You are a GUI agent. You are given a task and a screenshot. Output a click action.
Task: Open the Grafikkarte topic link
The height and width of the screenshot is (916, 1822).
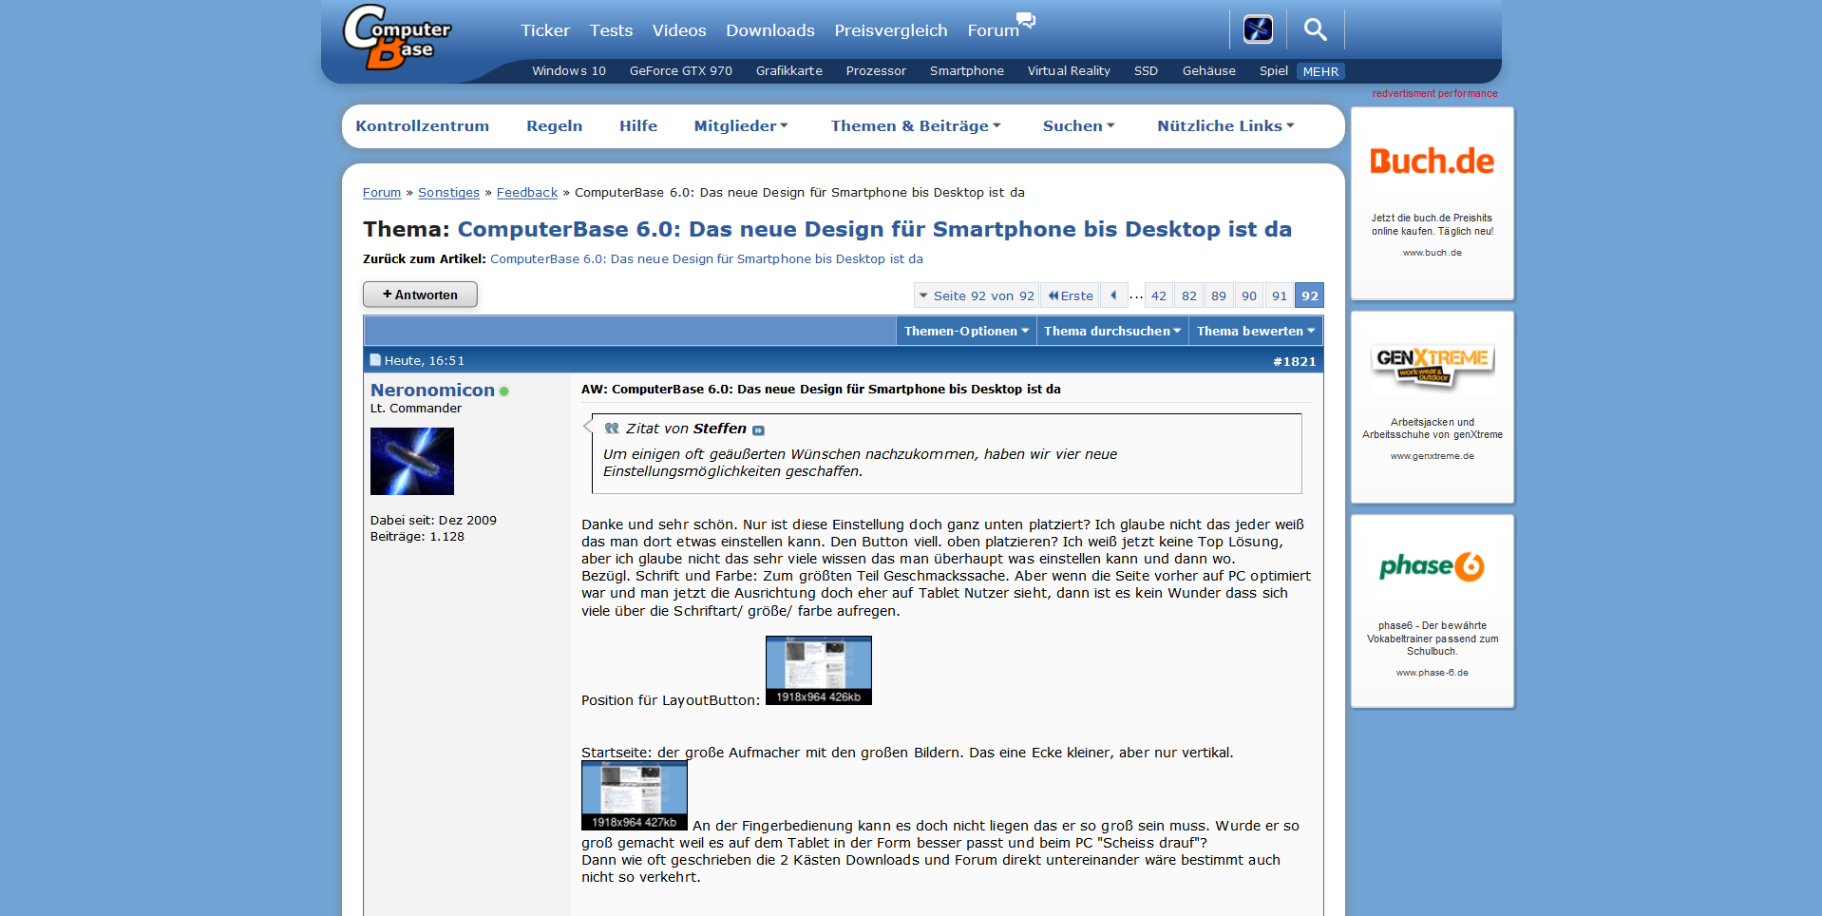[x=789, y=71]
